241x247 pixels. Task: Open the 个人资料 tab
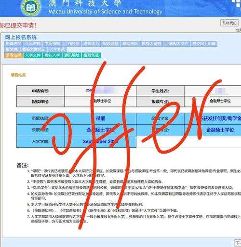33,44
